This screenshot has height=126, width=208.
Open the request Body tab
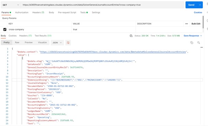click(x=51, y=13)
